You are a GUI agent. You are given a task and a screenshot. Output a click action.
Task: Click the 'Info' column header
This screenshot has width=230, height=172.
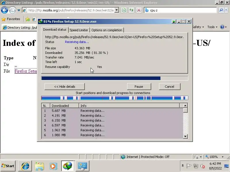click(x=129, y=106)
